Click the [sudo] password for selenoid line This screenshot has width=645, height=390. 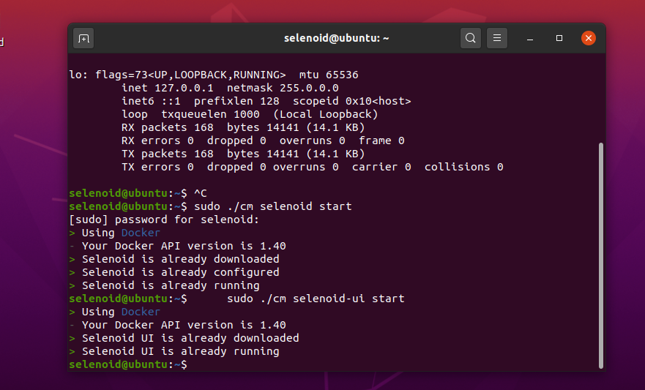click(164, 220)
